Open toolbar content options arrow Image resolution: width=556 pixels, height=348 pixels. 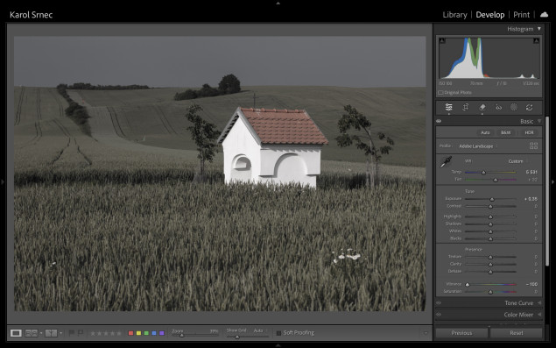point(426,333)
